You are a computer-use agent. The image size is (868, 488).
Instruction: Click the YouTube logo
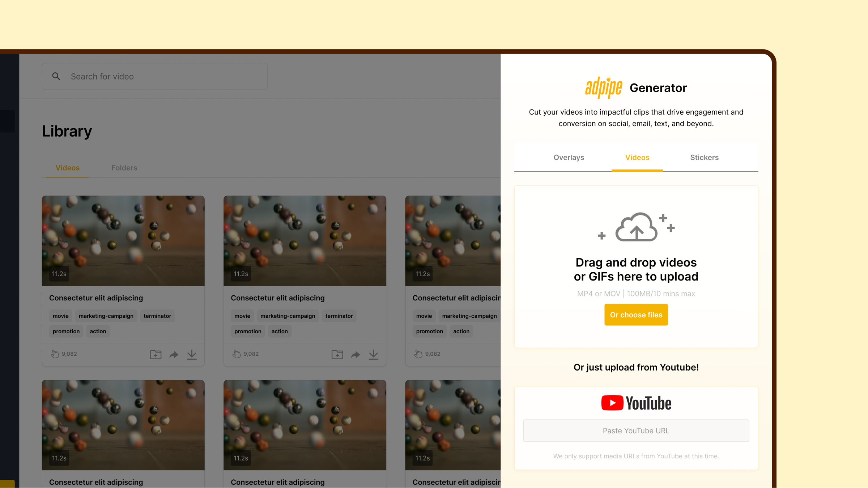pos(636,403)
